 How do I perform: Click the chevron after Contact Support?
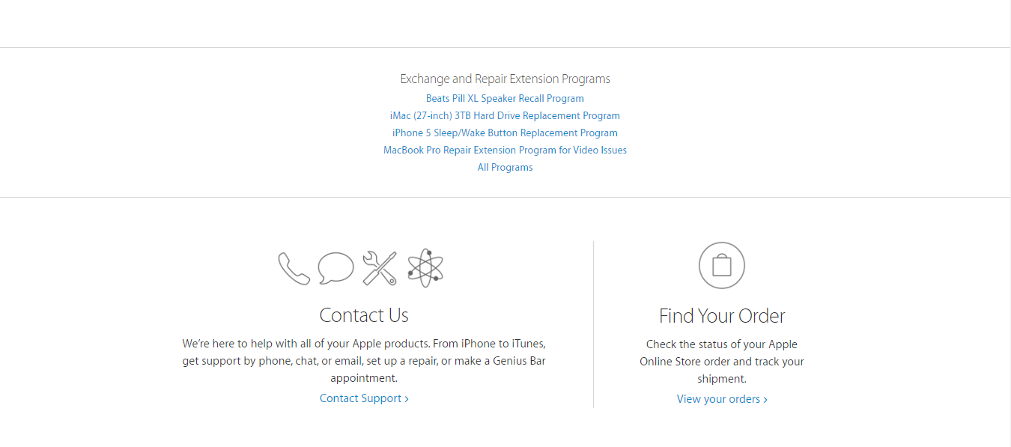(407, 399)
